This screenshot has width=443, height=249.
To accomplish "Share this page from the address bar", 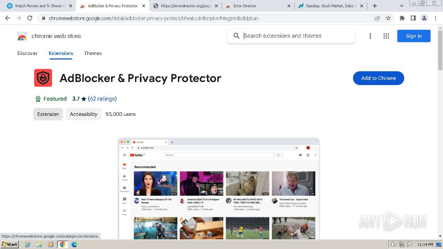I will click(377, 18).
